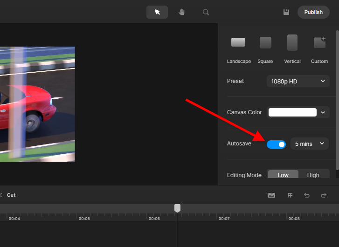339x247 pixels.
Task: Click the red car video preview
Action: pos(37,104)
